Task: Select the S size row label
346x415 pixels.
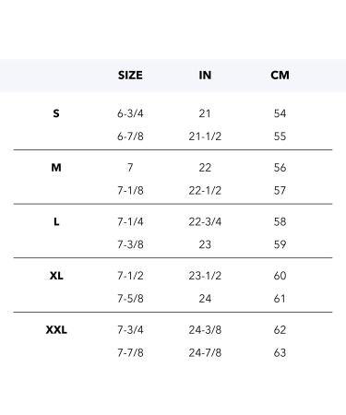Action: pos(56,113)
